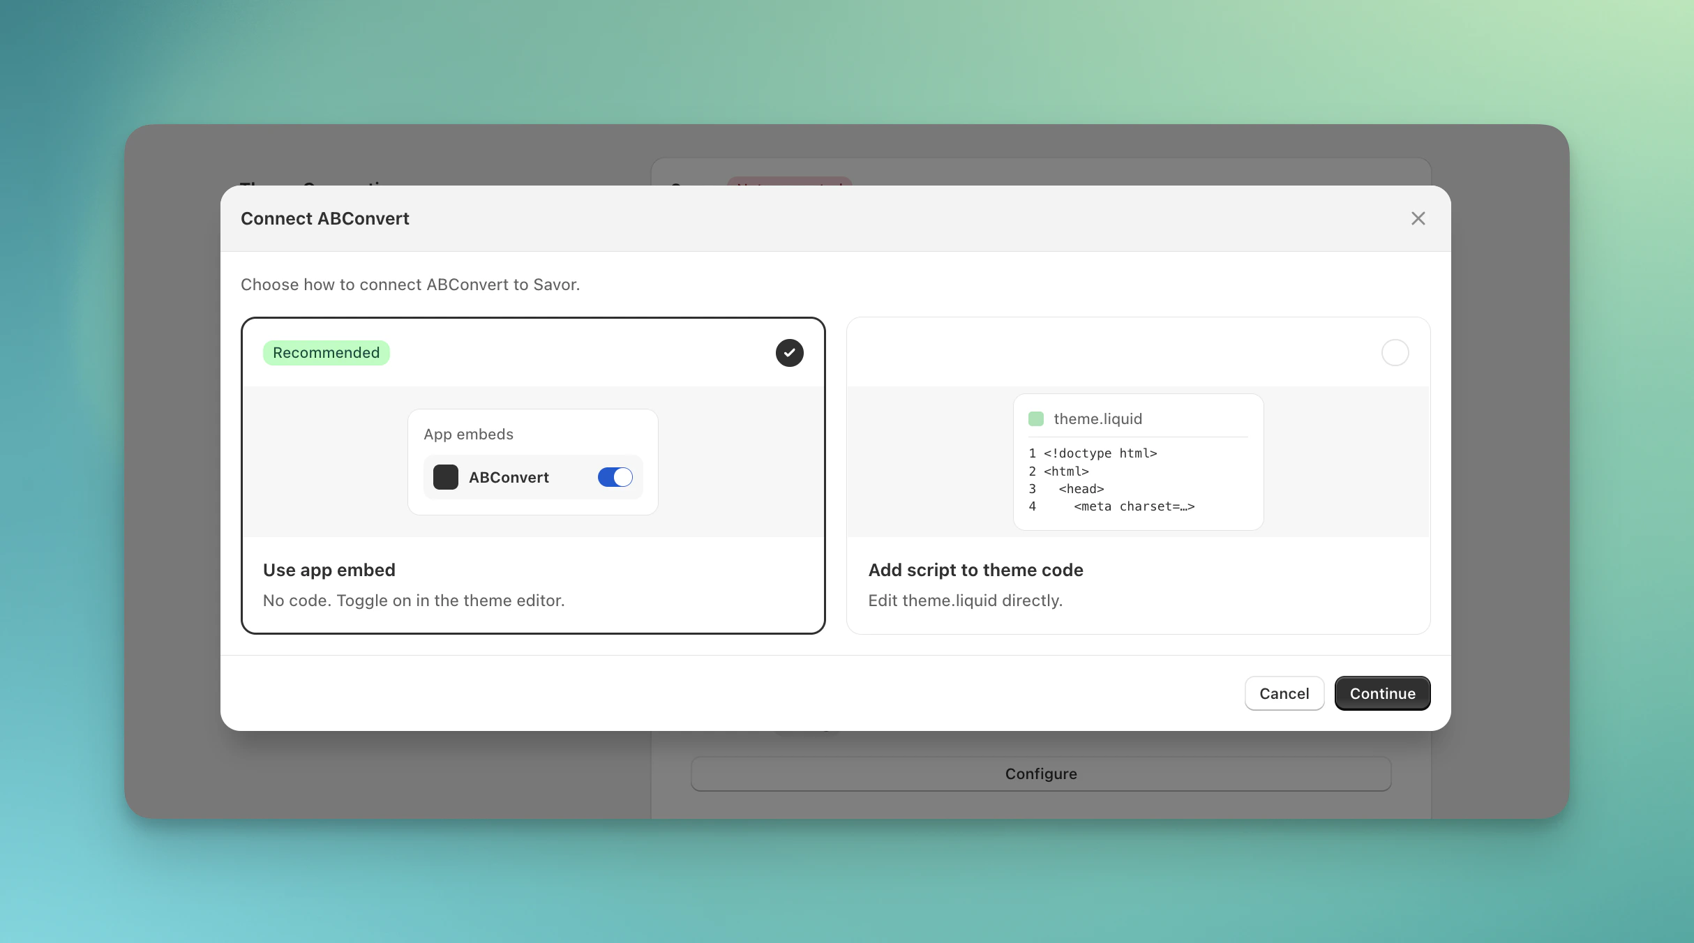
Task: Close the Connect ABConvert dialog
Action: click(x=1418, y=218)
